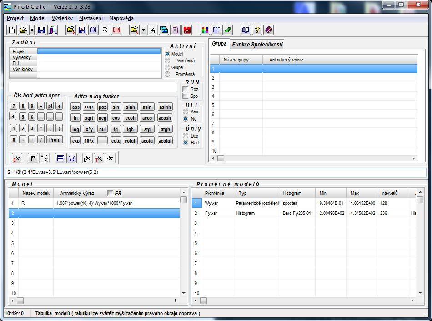Click the L-cross delete icon
Image resolution: width=432 pixels, height=321 pixels.
tap(87, 158)
